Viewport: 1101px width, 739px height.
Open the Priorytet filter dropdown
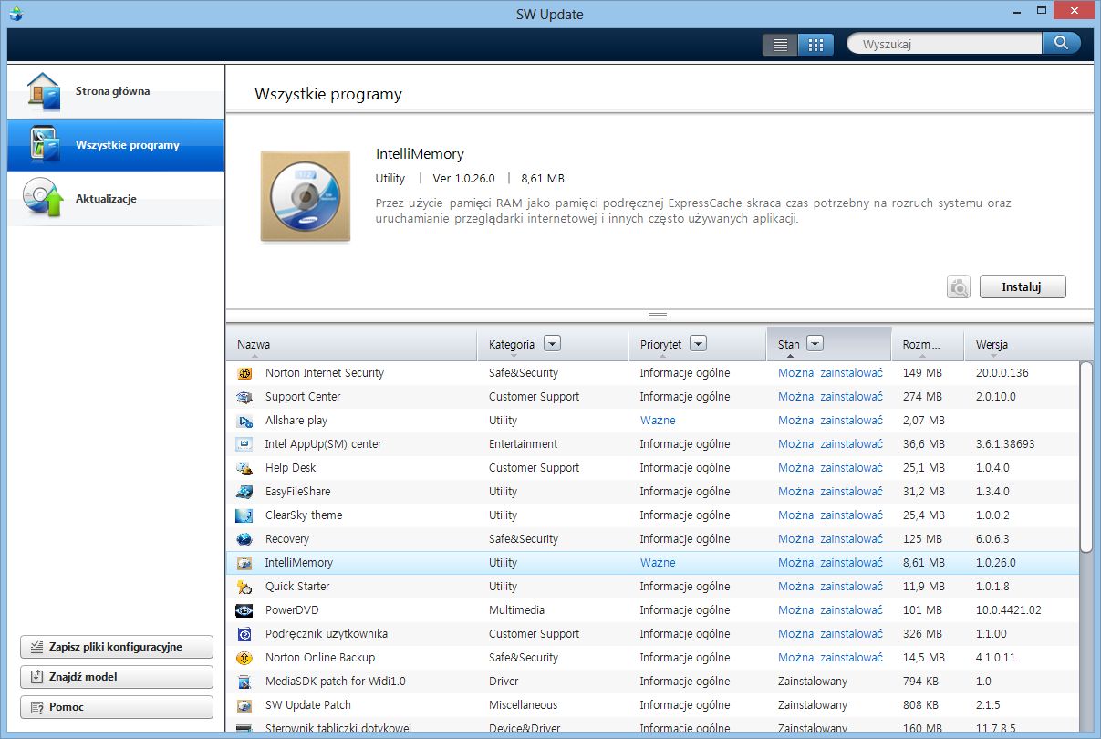point(698,344)
